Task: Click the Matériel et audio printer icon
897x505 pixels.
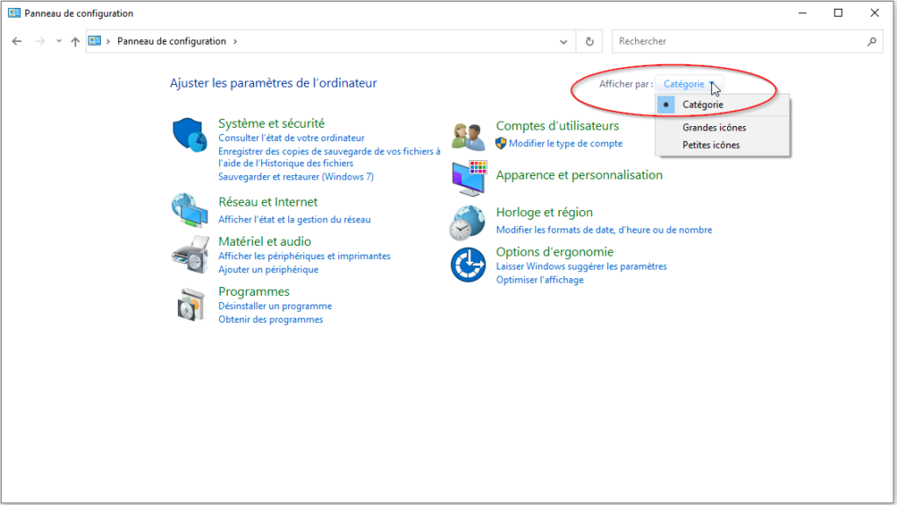Action: pos(189,255)
